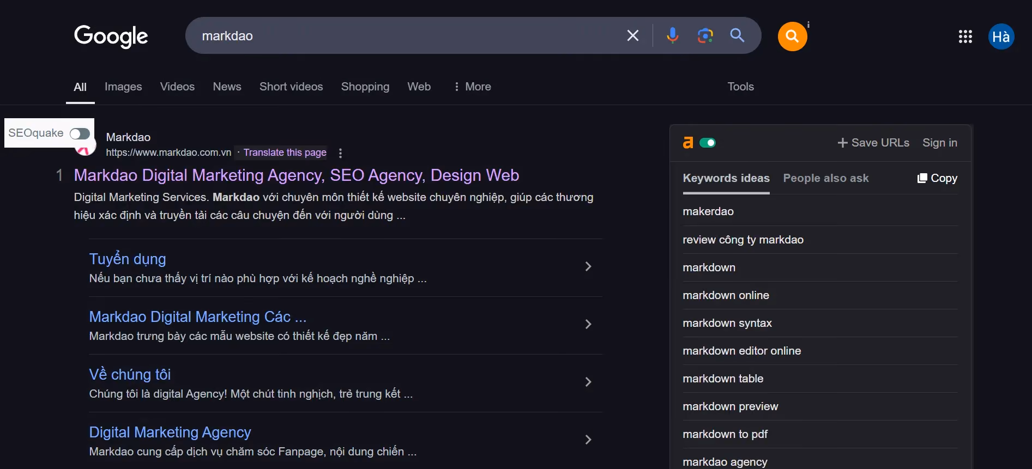Click the orange search extension button

792,36
